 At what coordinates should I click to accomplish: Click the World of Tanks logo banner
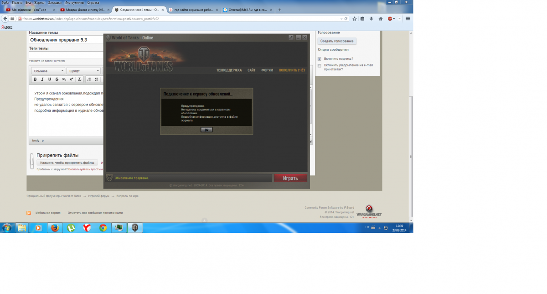[143, 60]
